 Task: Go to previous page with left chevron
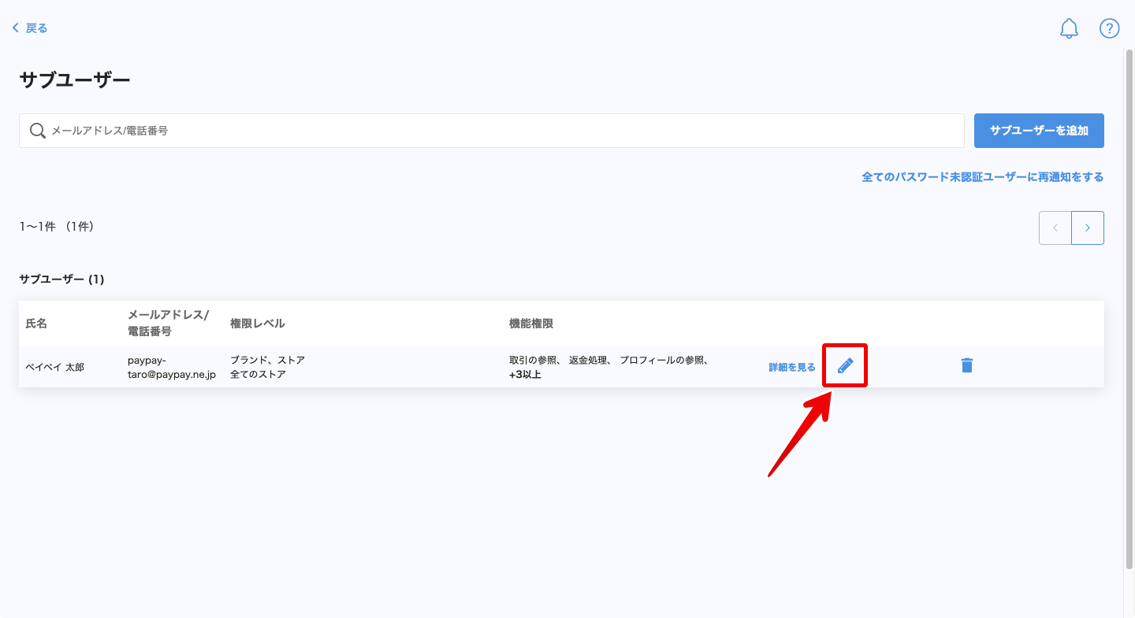pos(1055,228)
